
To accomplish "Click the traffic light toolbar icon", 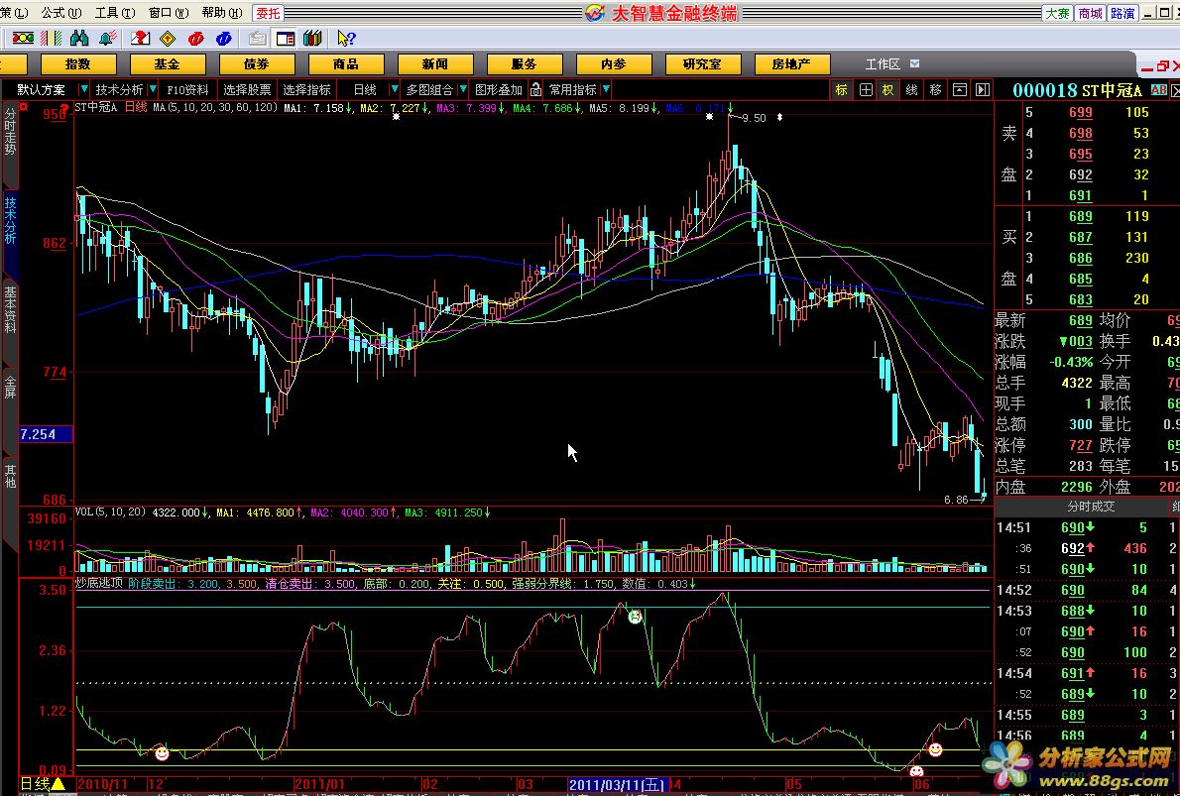I will (x=23, y=39).
